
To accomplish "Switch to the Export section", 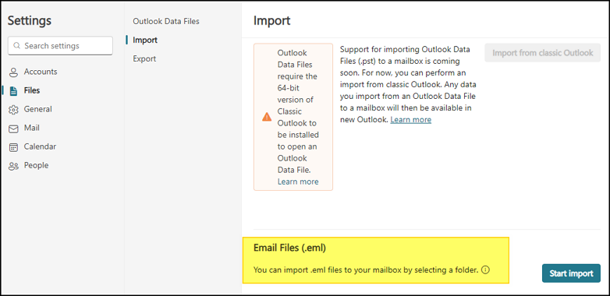I will [x=144, y=58].
